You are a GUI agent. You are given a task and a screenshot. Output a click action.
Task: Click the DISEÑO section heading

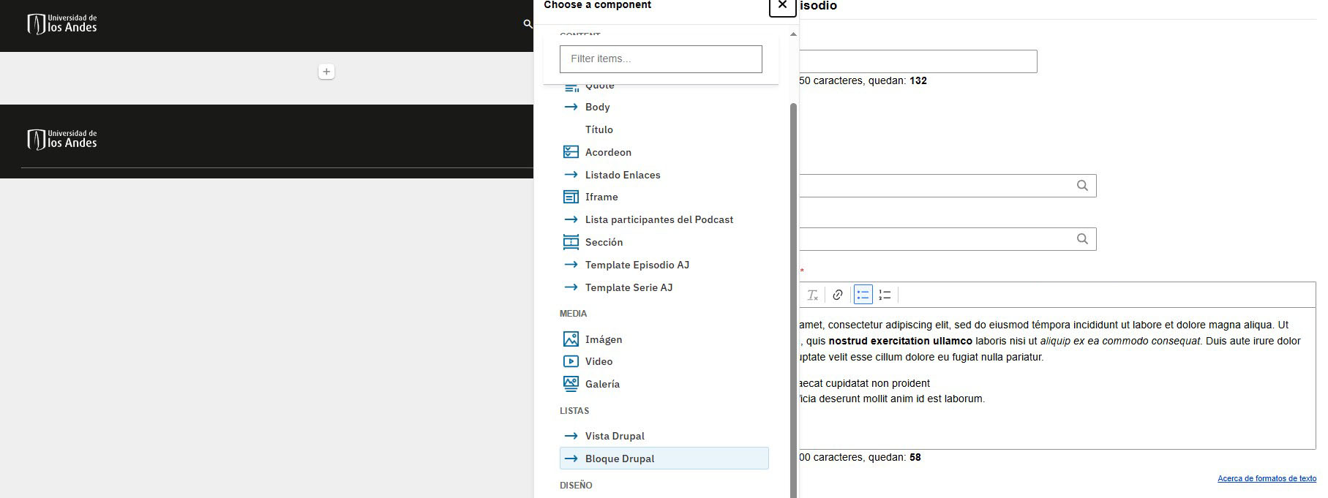[x=576, y=486]
